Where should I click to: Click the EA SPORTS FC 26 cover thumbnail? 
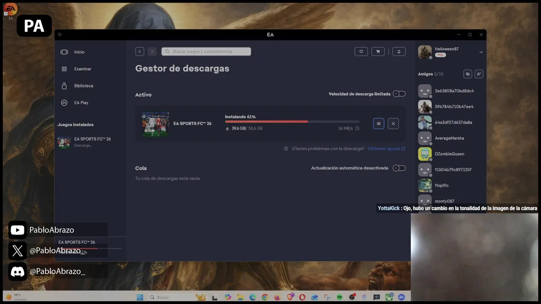[156, 124]
